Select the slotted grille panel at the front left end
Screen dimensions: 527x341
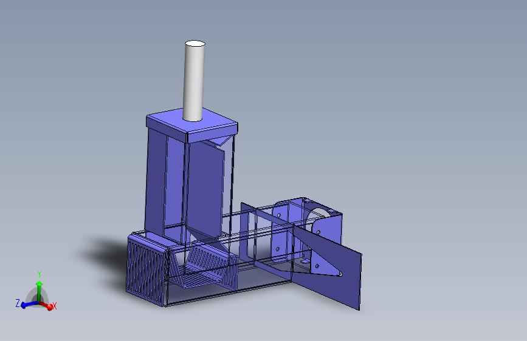click(x=146, y=270)
